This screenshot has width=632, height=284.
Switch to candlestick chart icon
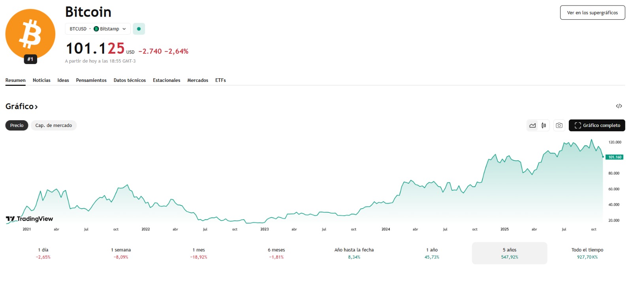[x=544, y=125]
